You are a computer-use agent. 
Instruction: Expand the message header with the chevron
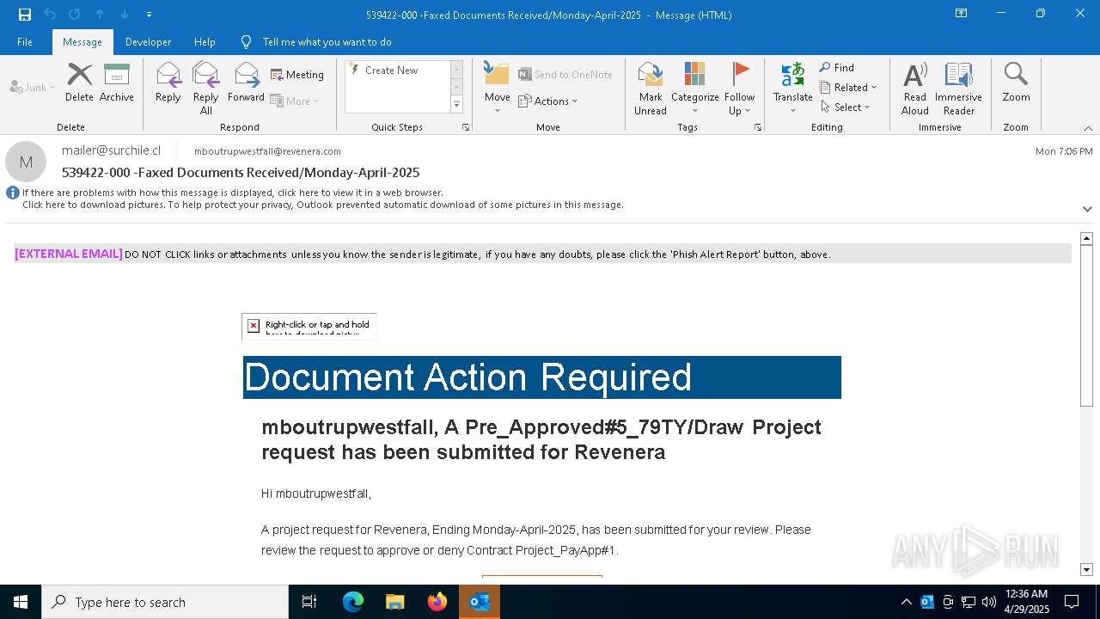[x=1087, y=209]
